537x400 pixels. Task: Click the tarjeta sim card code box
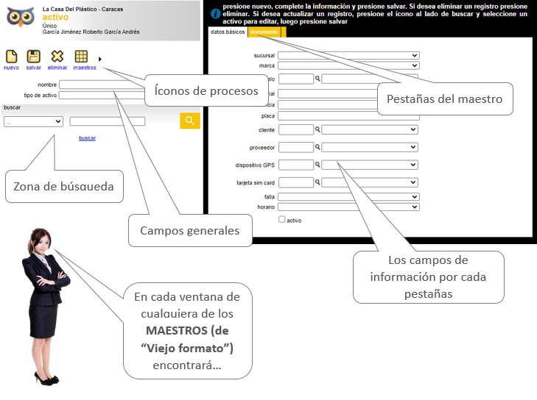coord(296,182)
